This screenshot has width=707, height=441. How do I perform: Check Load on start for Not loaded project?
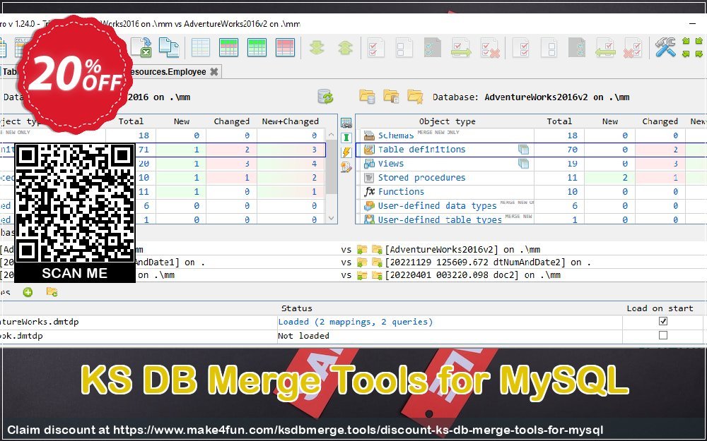pos(663,335)
